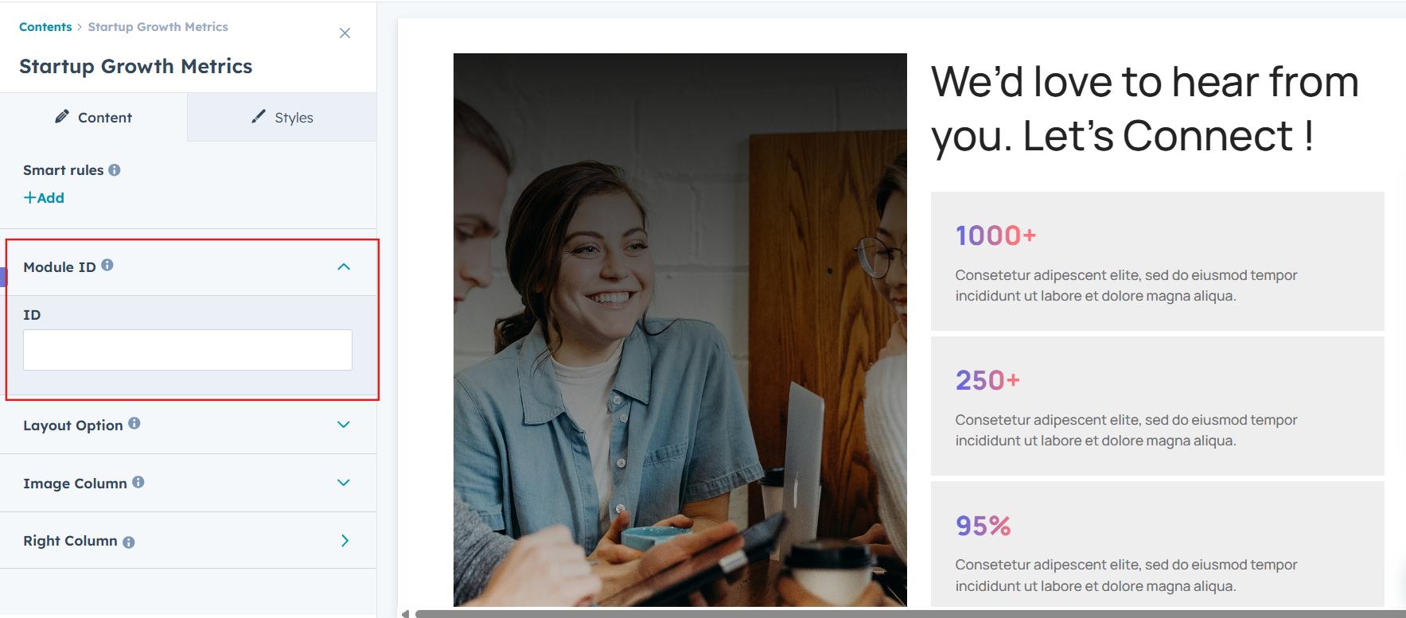Viewport: 1406px width, 618px height.
Task: Select the 1000+ statistic card
Action: click(x=1157, y=261)
